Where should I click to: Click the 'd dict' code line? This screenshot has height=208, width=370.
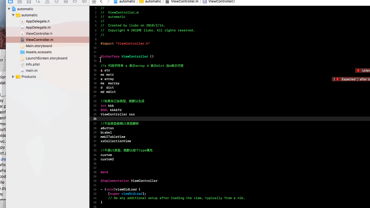[107, 88]
